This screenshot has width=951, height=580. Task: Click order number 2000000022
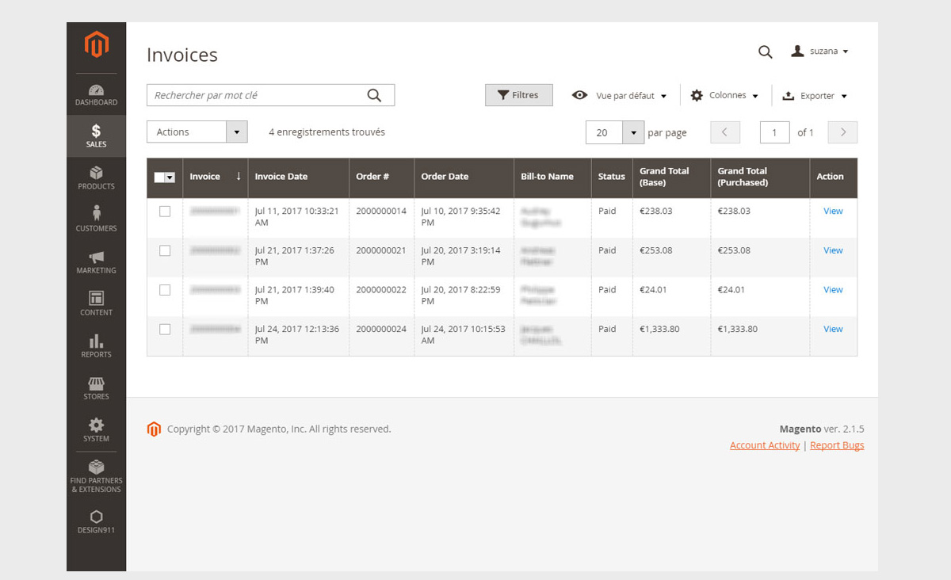click(x=381, y=290)
